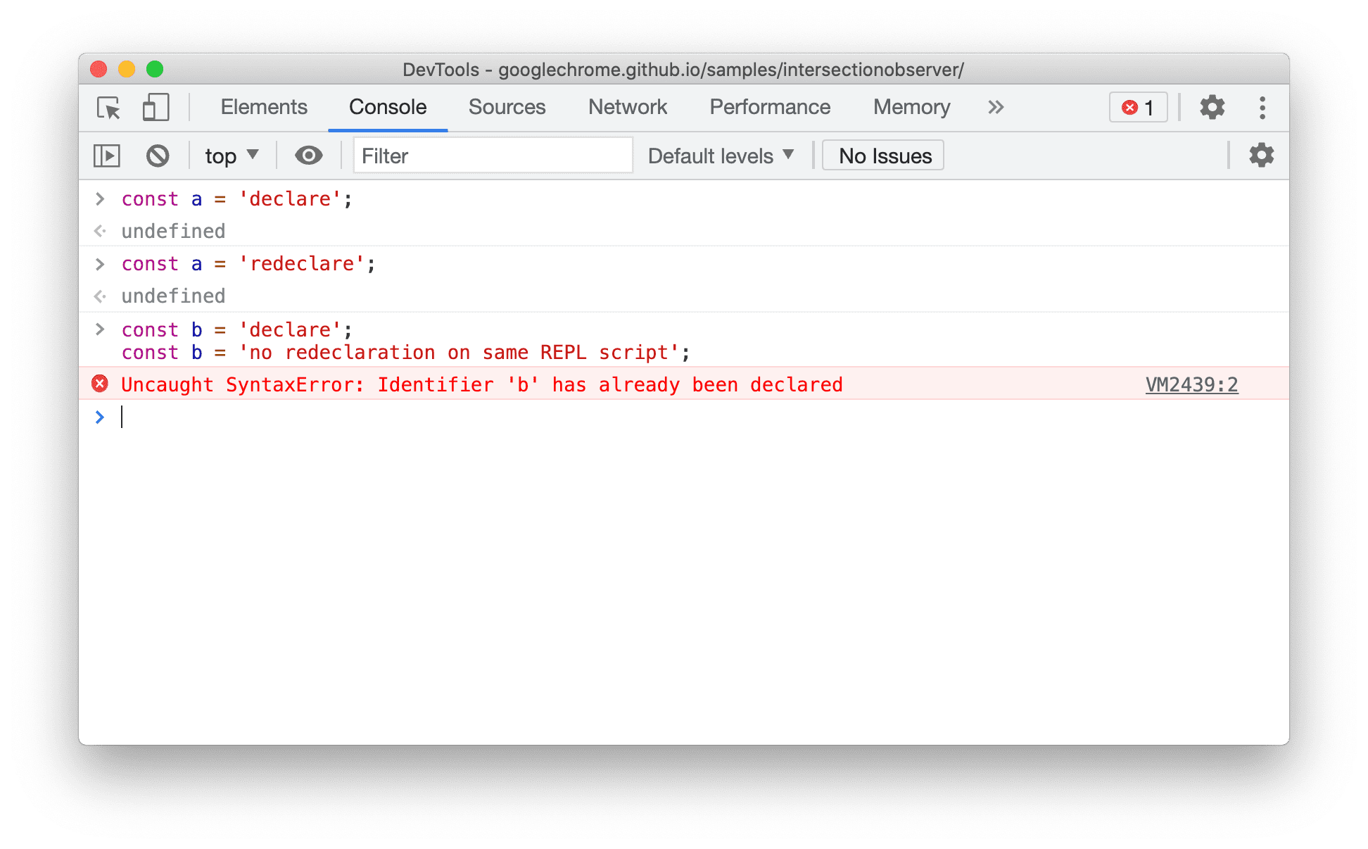Click the Network tab
Image resolution: width=1368 pixels, height=849 pixels.
(628, 108)
